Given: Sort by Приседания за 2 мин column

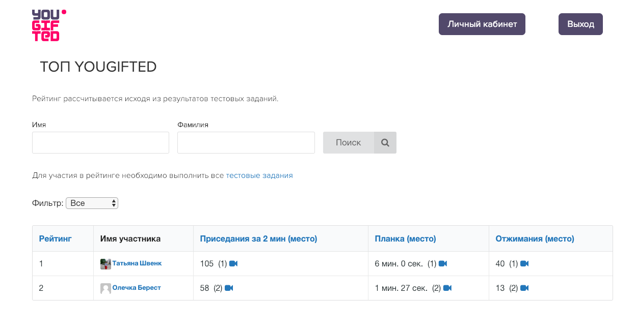Looking at the screenshot, I should tap(258, 238).
